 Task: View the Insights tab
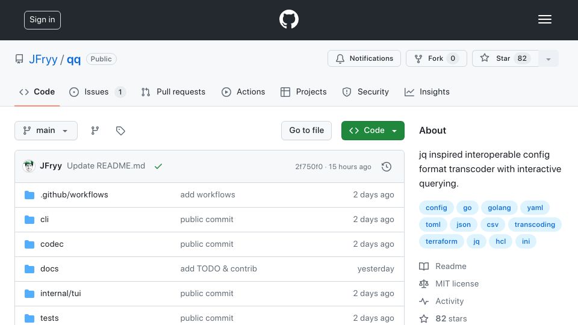(427, 91)
